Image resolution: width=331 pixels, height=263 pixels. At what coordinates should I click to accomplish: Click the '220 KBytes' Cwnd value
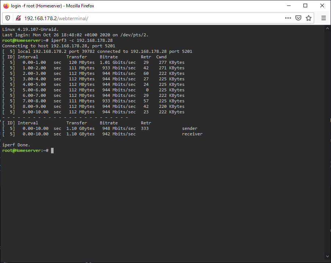tap(172, 106)
